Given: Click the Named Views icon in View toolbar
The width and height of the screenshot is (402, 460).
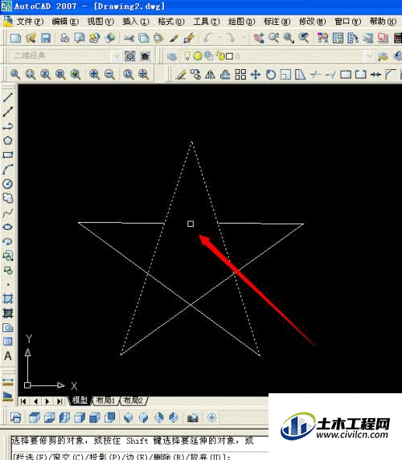Looking at the screenshot, I should click(15, 417).
